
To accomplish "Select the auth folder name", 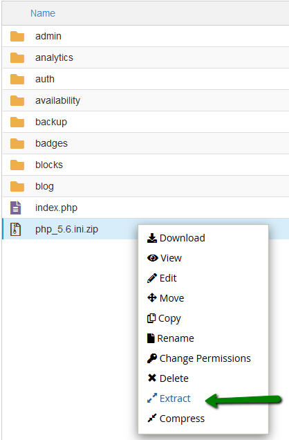I will (x=45, y=79).
